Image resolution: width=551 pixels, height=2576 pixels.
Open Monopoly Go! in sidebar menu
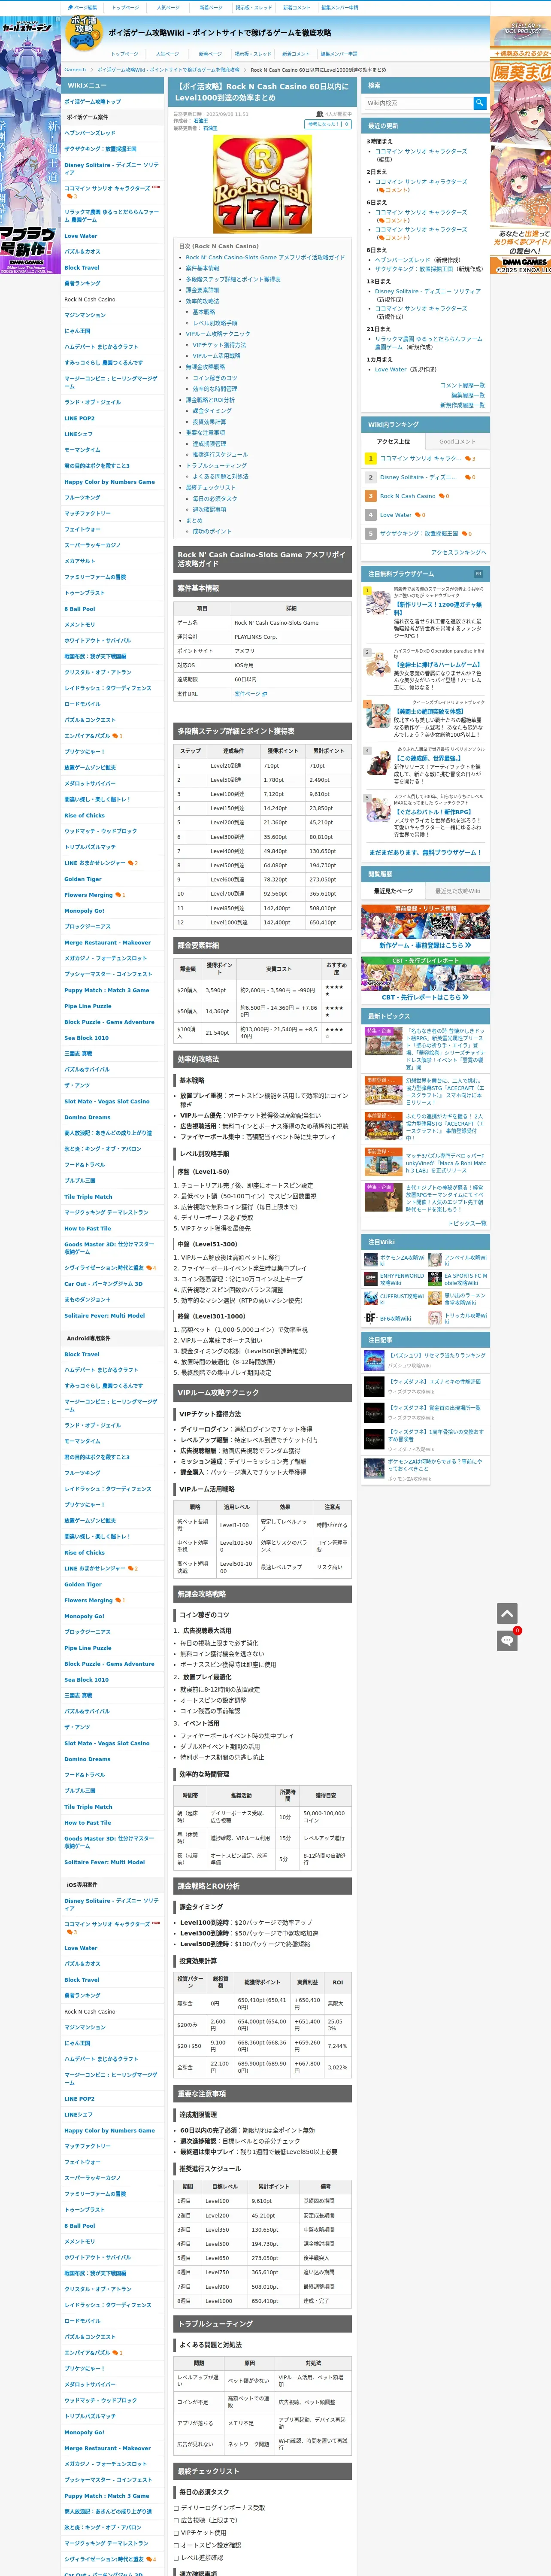84,910
